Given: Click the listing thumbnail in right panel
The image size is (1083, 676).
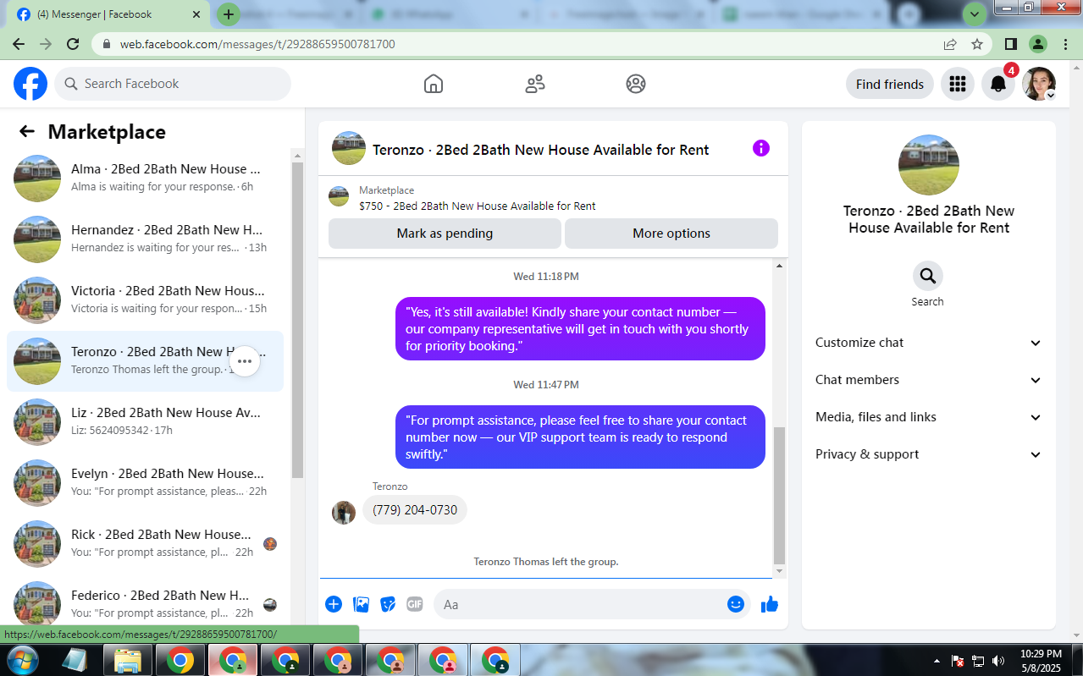Looking at the screenshot, I should 929,165.
